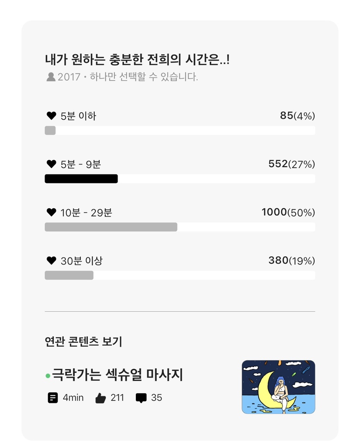Click the participant person icon near 2017
This screenshot has width=360, height=447.
point(51,77)
